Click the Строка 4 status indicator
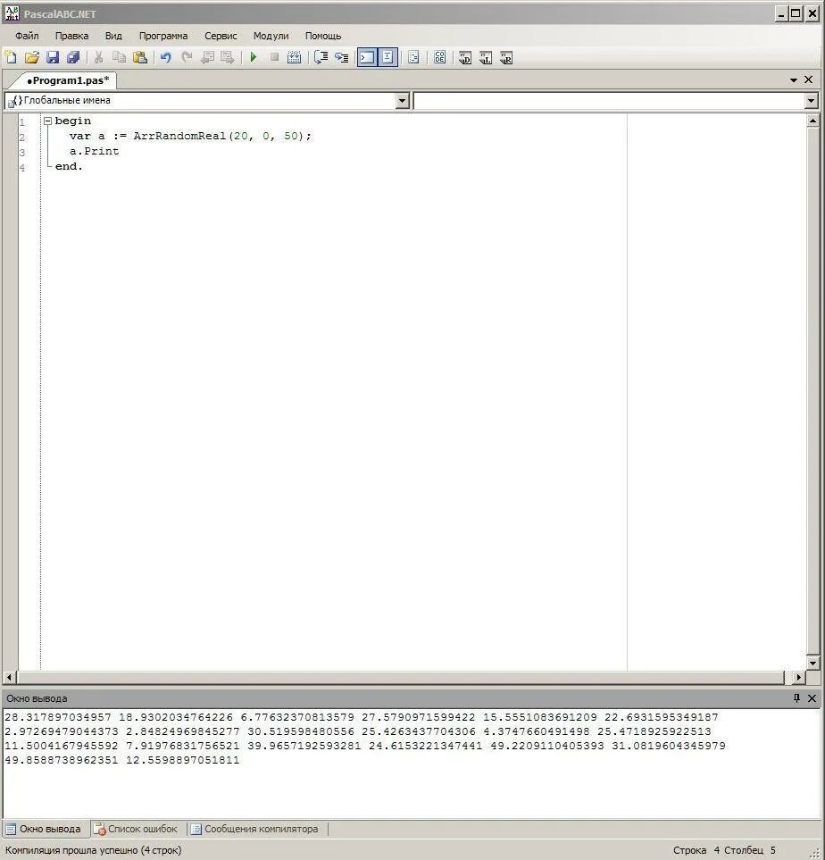The width and height of the screenshot is (825, 860). click(696, 850)
